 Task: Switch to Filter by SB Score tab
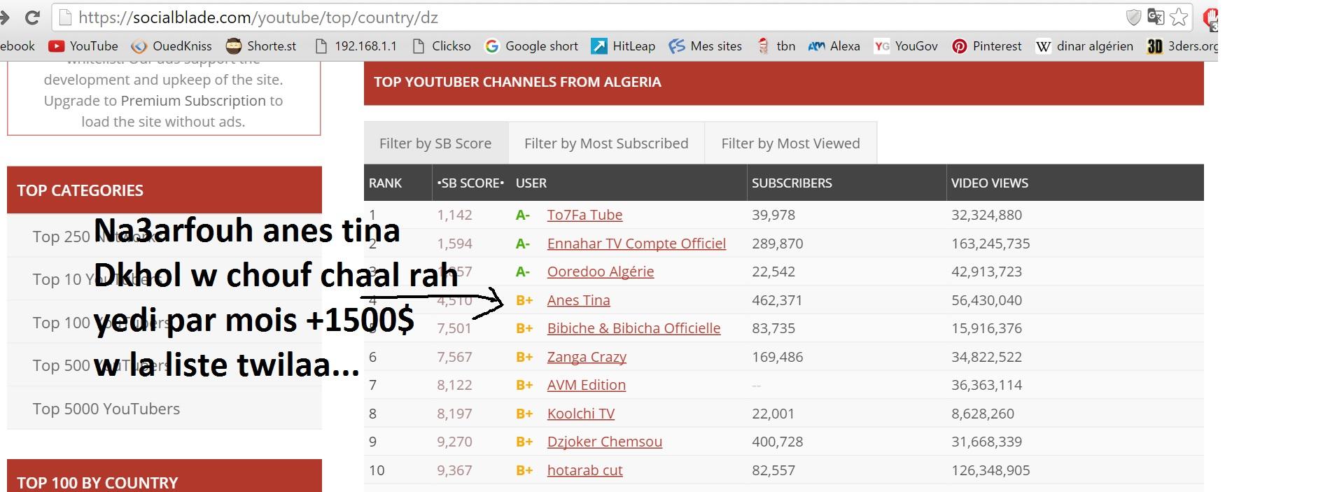coord(435,143)
